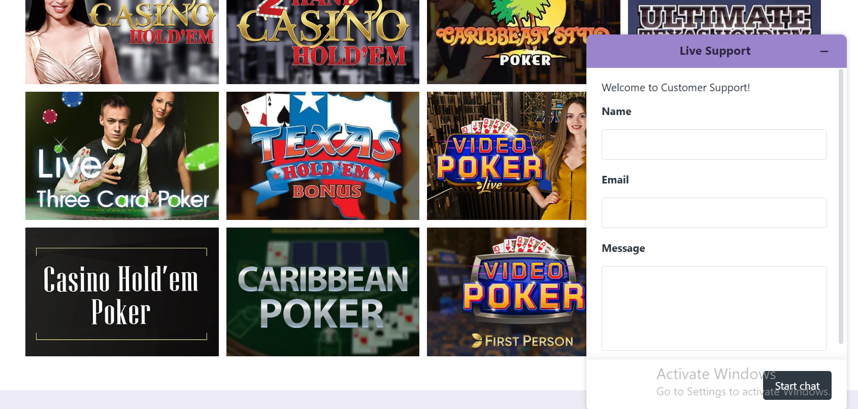Click the Name input field
Image resolution: width=858 pixels, height=409 pixels.
[x=714, y=144]
